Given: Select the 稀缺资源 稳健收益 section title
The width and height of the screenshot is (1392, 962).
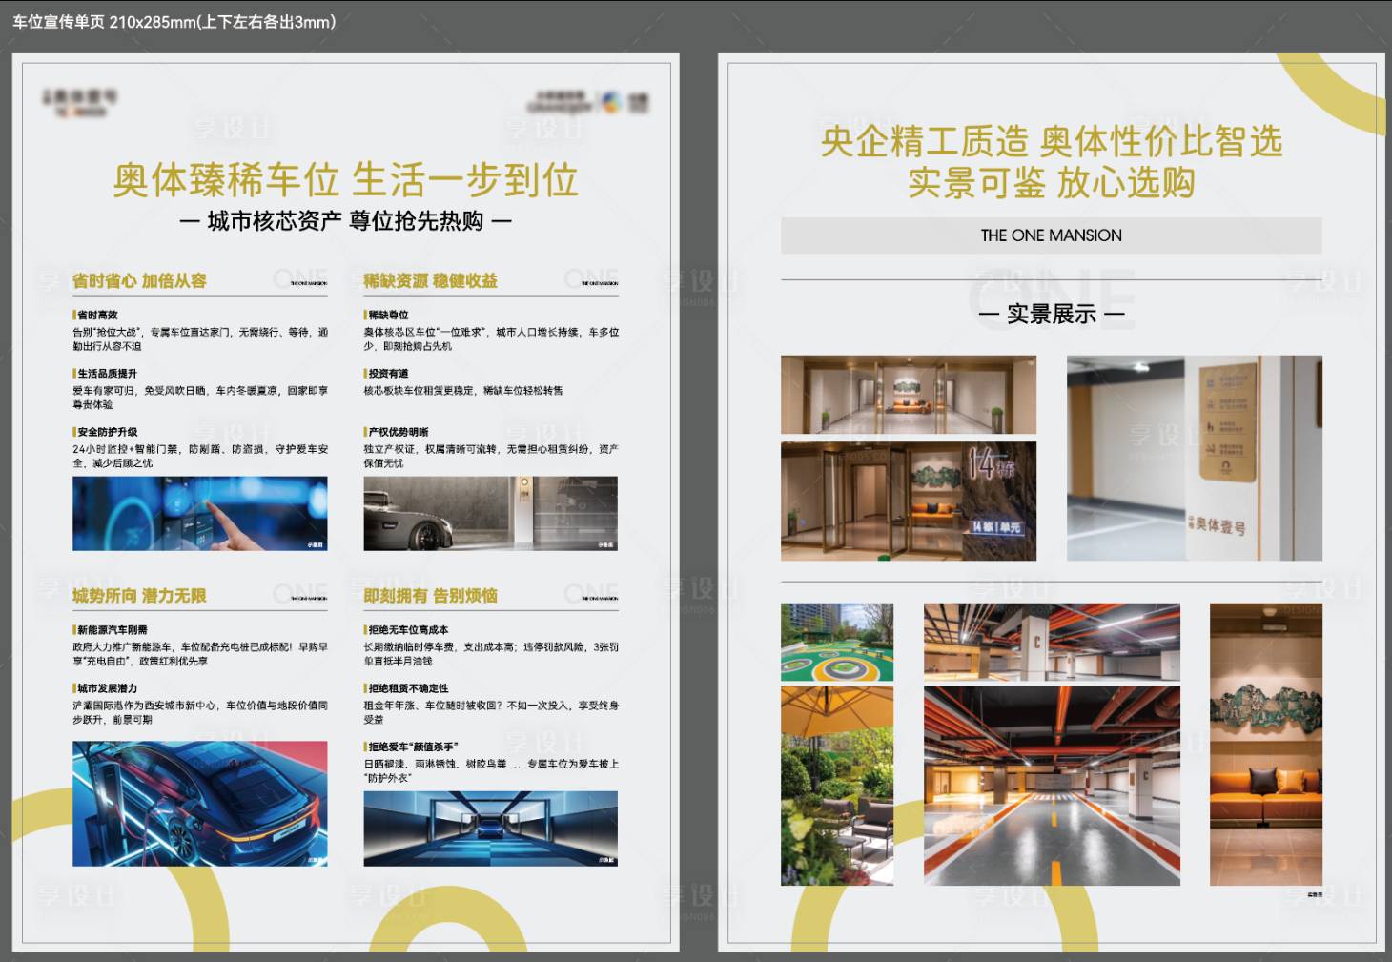Looking at the screenshot, I should pyautogui.click(x=427, y=280).
